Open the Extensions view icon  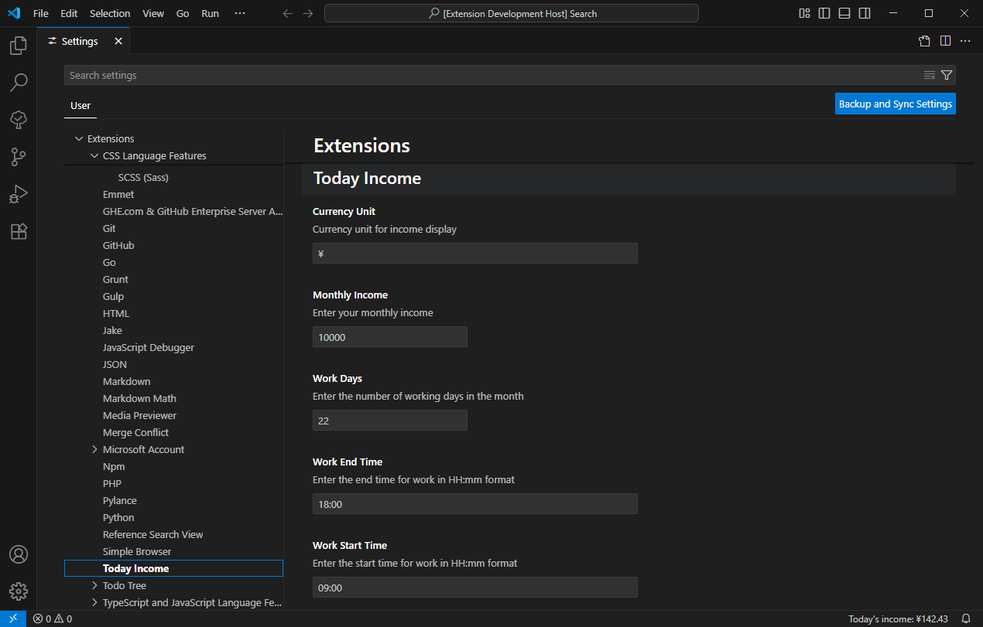(x=19, y=231)
